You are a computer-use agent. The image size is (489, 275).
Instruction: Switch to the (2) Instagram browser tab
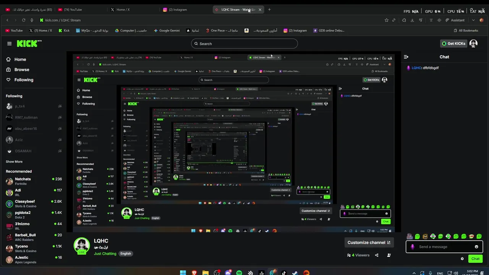pyautogui.click(x=185, y=10)
